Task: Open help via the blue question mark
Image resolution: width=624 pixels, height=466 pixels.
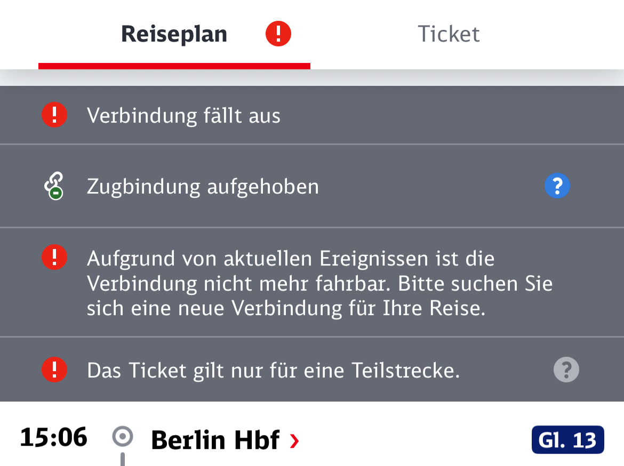Action: tap(557, 186)
